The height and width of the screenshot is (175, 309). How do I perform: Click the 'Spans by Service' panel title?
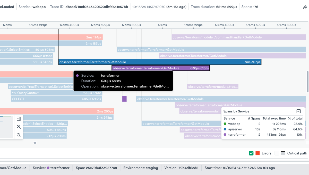pyautogui.click(x=236, y=111)
